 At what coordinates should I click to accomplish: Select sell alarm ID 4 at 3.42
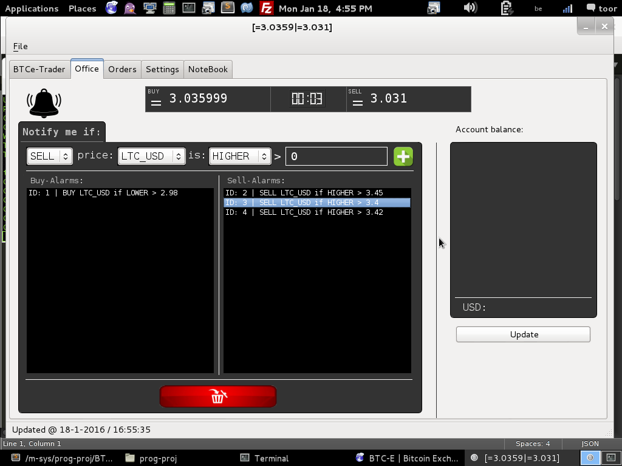[x=317, y=212]
